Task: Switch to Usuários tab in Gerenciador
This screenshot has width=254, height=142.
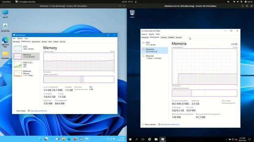Action: click(164, 37)
